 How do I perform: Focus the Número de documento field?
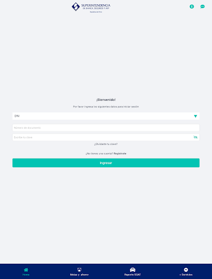point(106,128)
